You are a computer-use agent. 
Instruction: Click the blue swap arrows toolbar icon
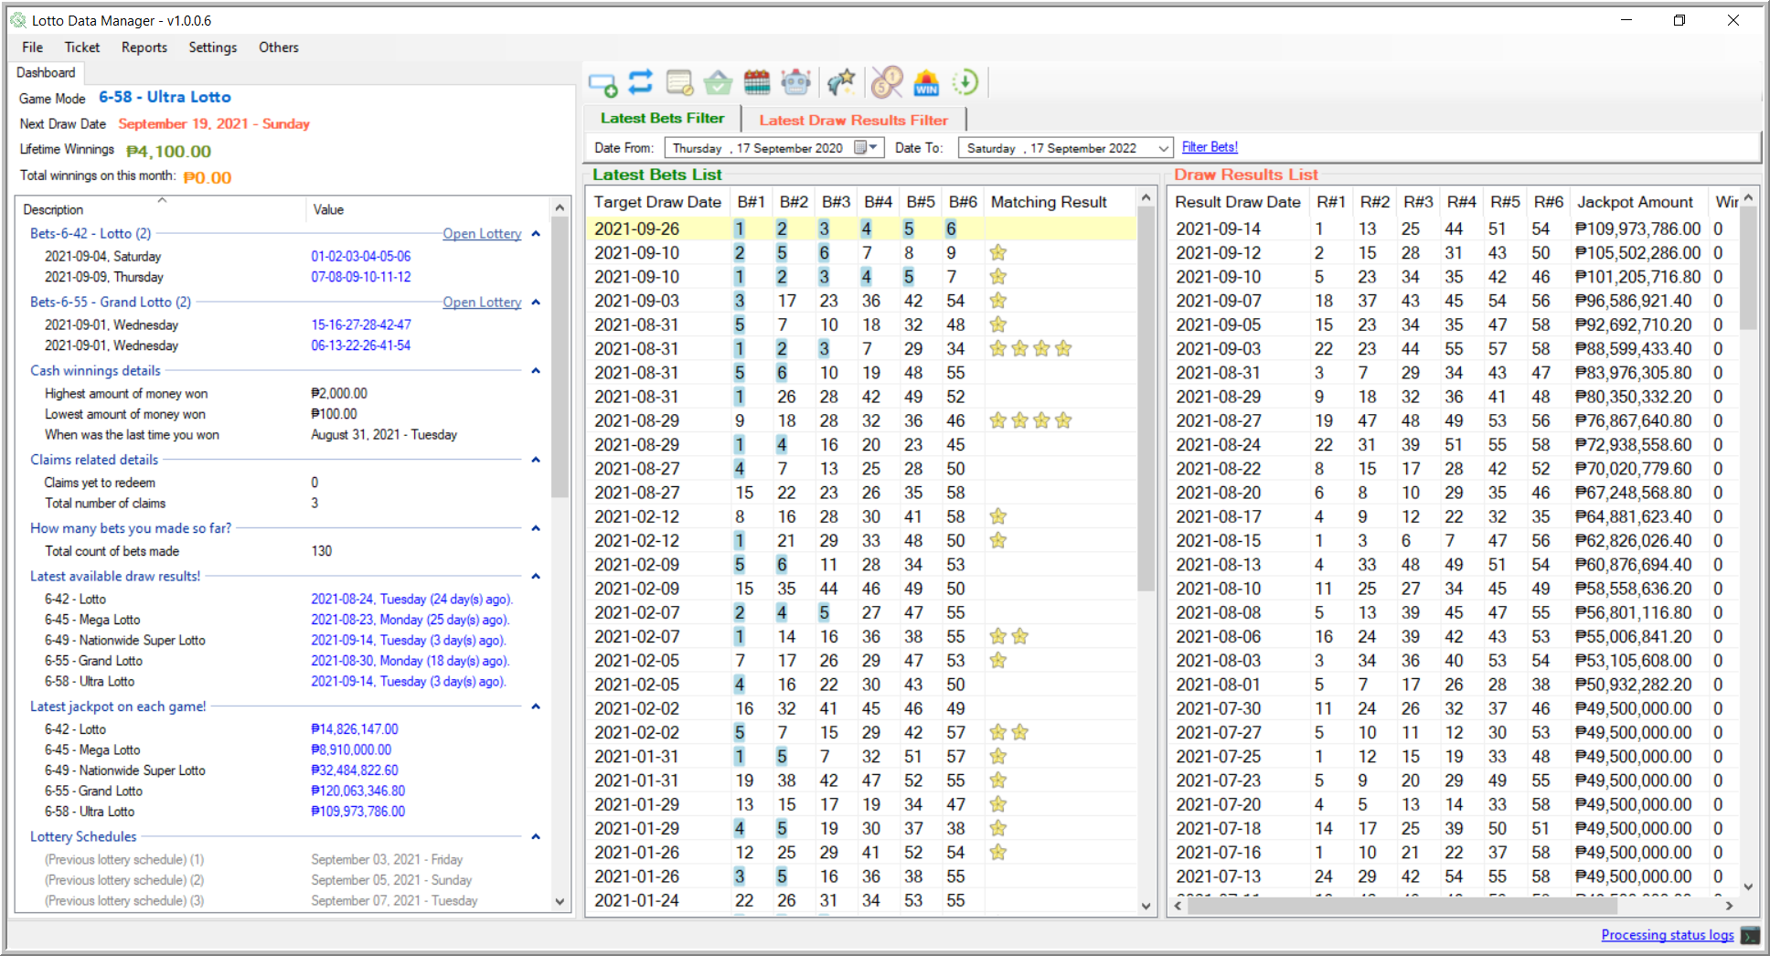coord(641,82)
